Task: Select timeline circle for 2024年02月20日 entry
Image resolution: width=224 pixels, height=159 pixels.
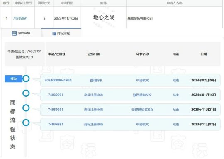Action: (26, 78)
